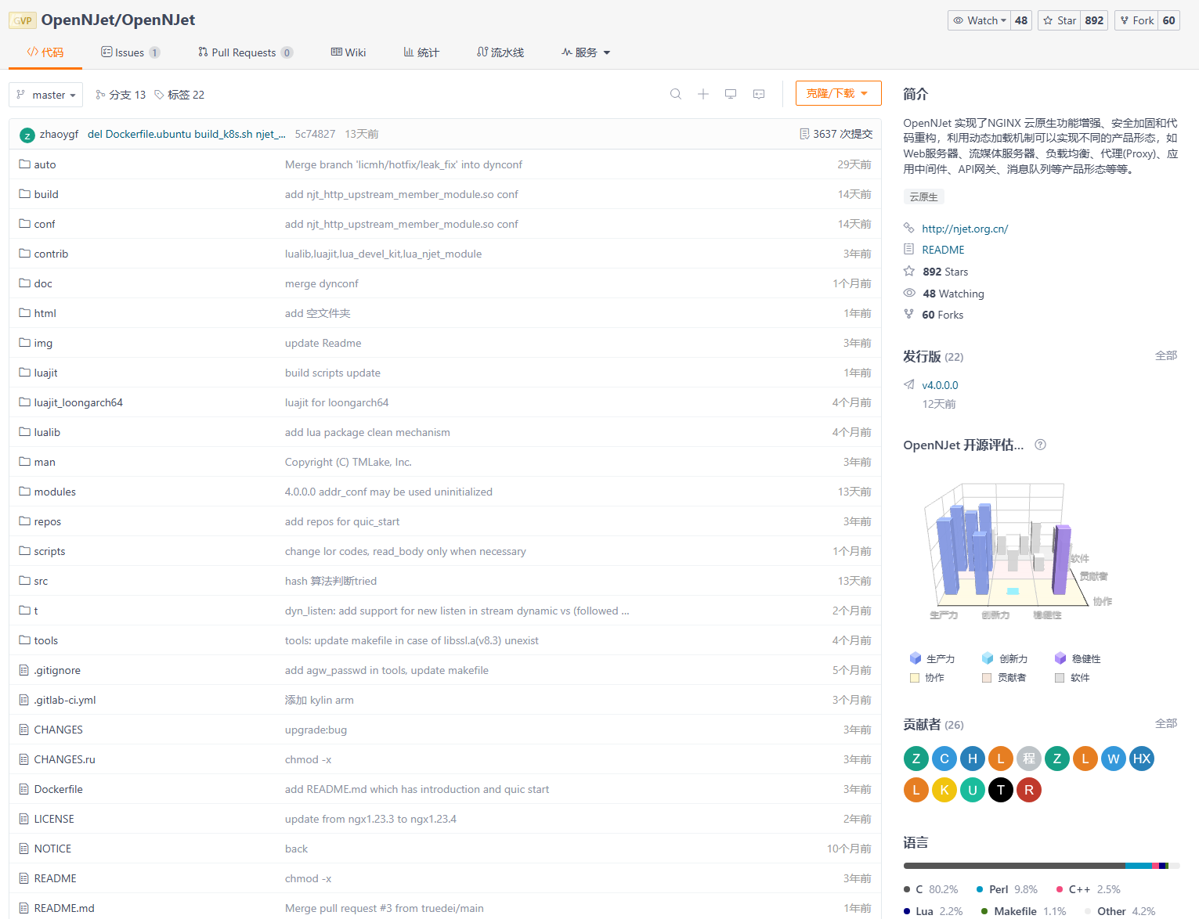Open the master branch dropdown
The image size is (1199, 919).
pos(45,95)
